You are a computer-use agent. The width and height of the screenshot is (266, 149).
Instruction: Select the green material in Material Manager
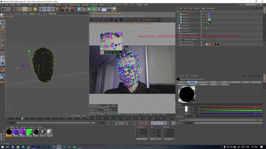[29, 132]
